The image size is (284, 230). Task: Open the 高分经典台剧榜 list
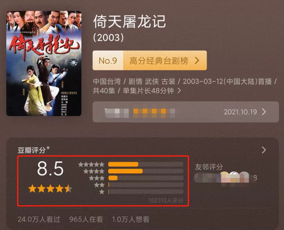click(159, 60)
